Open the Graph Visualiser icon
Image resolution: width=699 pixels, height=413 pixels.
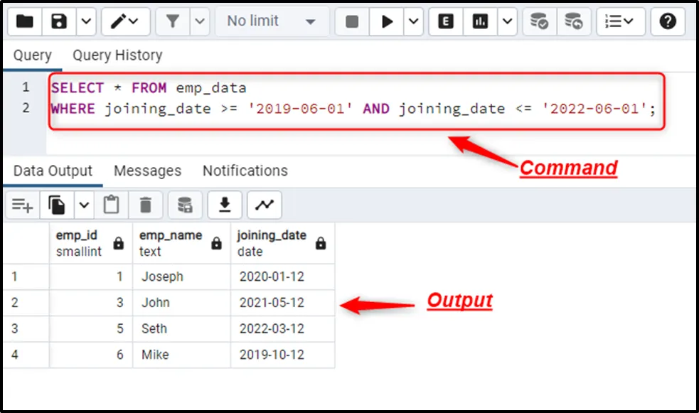265,205
